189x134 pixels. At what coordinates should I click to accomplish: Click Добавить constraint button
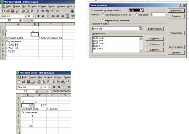pos(155,39)
